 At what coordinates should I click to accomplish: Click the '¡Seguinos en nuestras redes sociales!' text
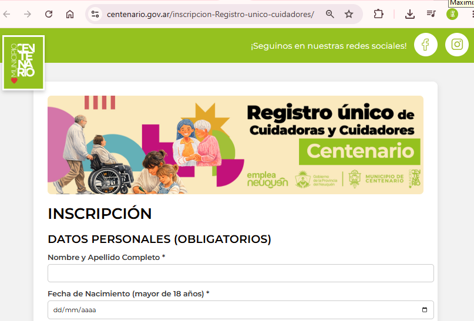(328, 46)
